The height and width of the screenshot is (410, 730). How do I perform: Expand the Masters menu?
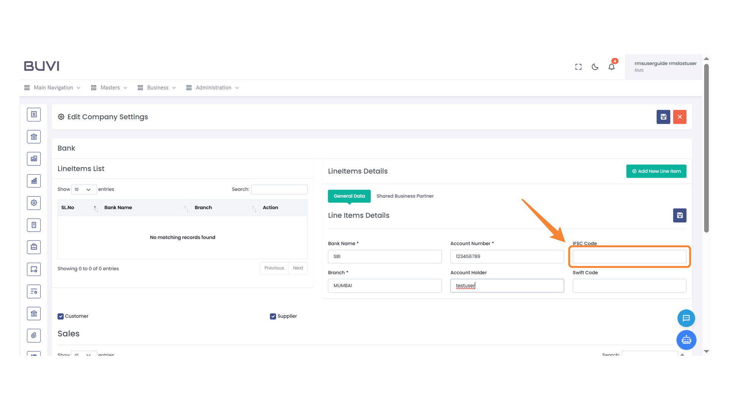coord(109,87)
